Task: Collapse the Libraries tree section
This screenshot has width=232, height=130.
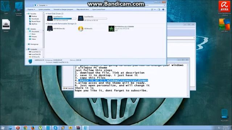Action: tap(27, 29)
